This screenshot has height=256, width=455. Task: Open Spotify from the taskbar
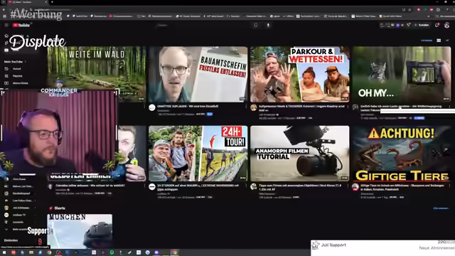(x=112, y=252)
